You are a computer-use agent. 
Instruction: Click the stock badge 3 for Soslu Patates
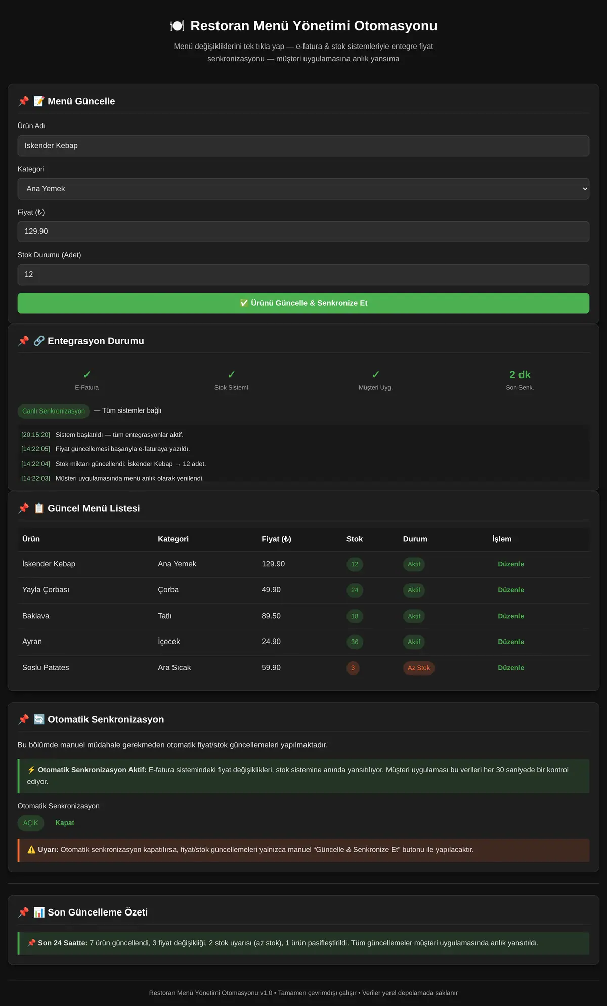353,668
